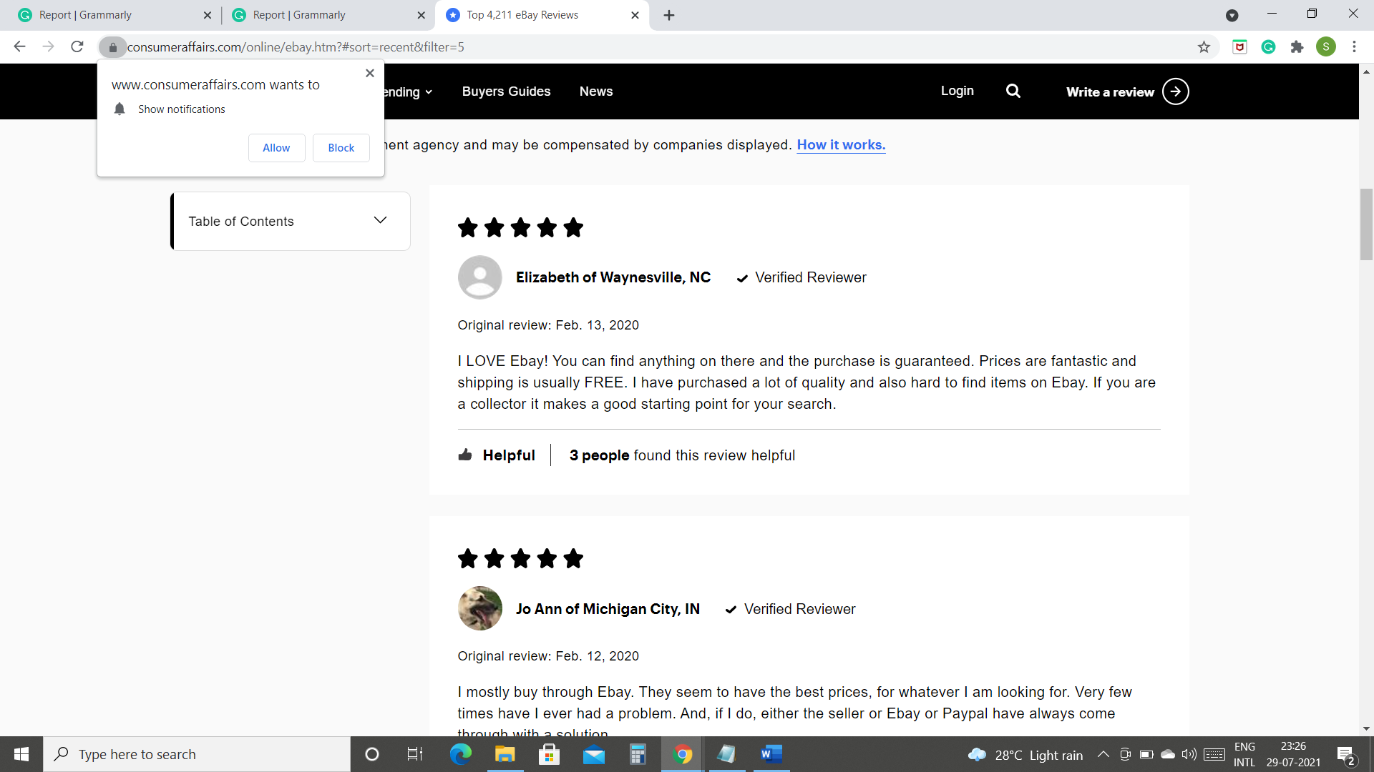Open the tab search dropdown arrow in title bar
This screenshot has height=772, width=1374.
coord(1232,15)
